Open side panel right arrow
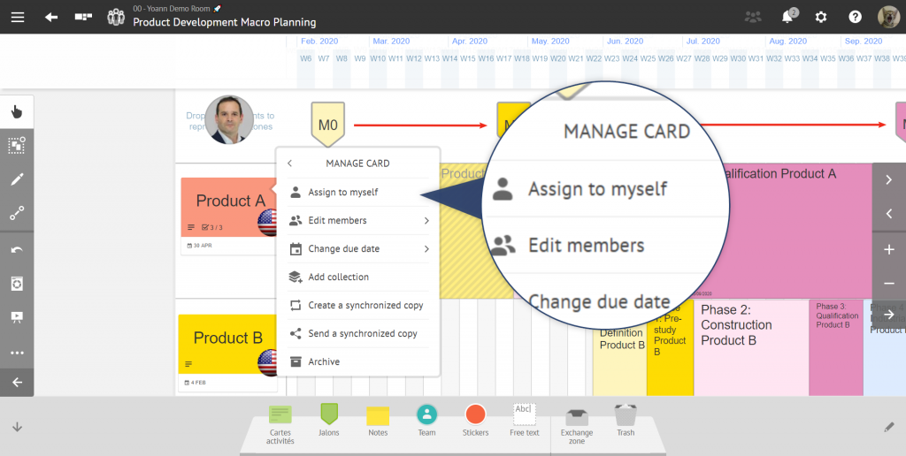 click(889, 314)
